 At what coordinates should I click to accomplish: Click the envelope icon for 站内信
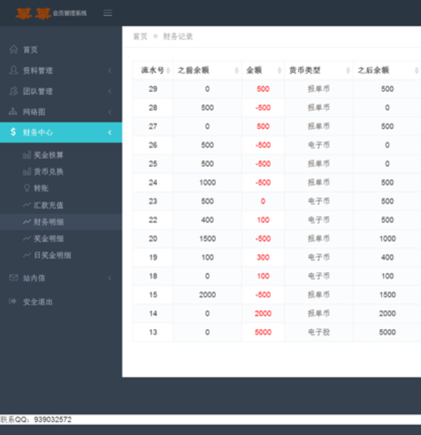pyautogui.click(x=13, y=277)
